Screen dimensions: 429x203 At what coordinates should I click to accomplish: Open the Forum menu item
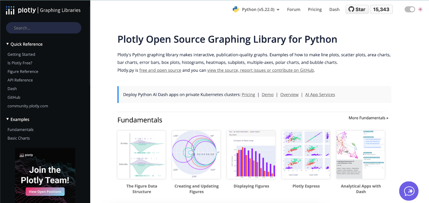coord(294,9)
